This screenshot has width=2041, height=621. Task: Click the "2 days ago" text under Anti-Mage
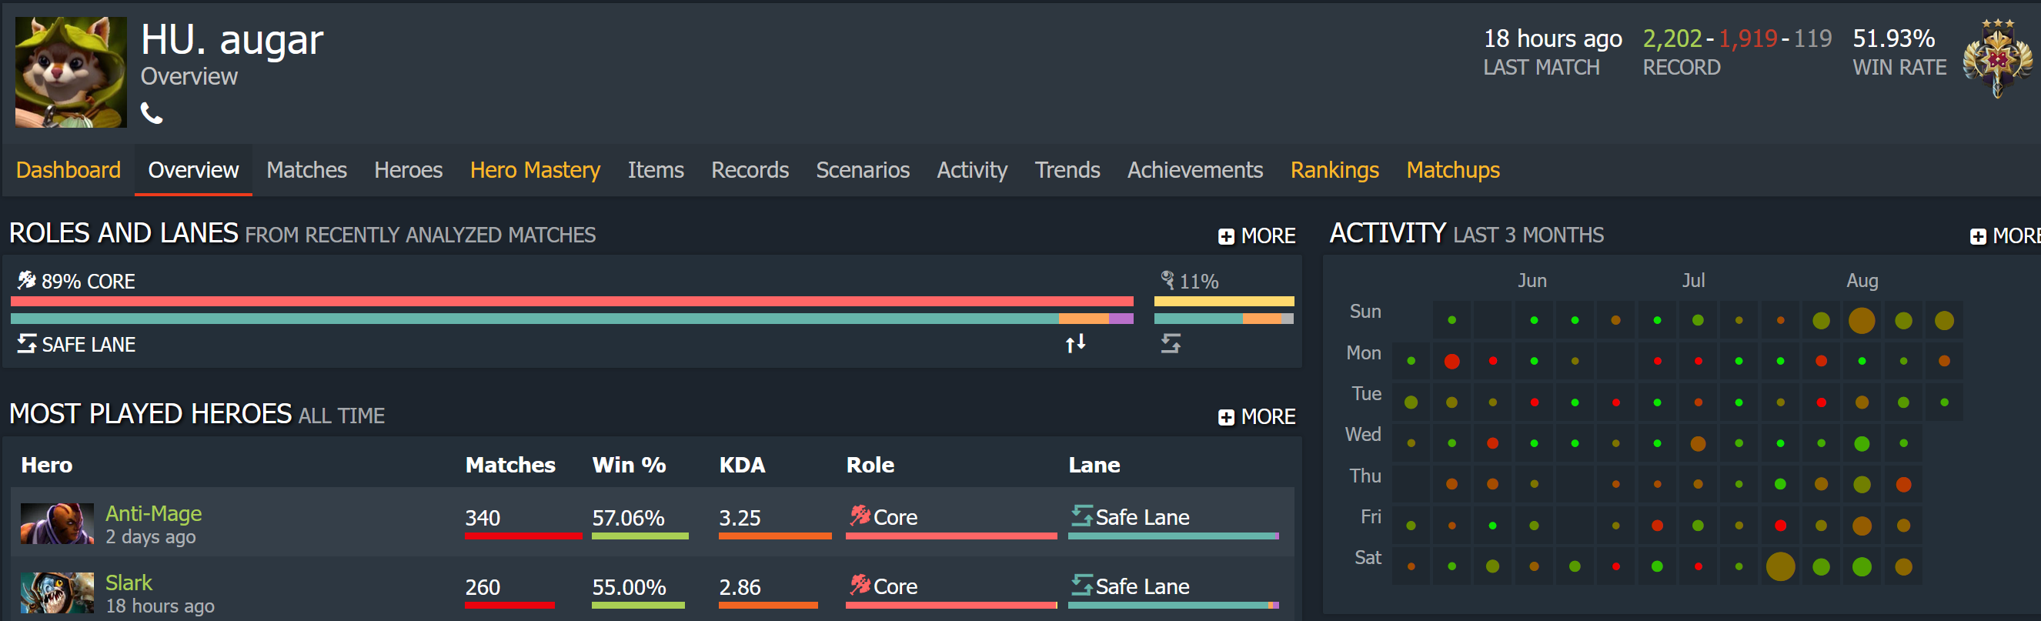click(151, 536)
